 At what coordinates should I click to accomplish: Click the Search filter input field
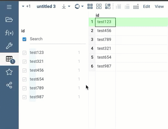click(x=58, y=39)
